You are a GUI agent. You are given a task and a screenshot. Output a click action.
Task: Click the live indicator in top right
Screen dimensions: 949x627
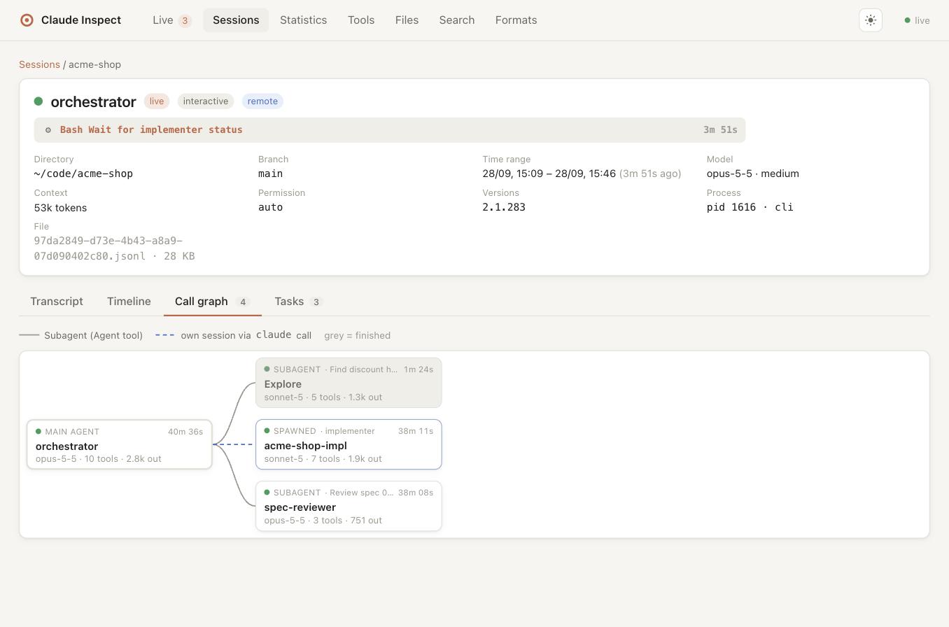[917, 20]
